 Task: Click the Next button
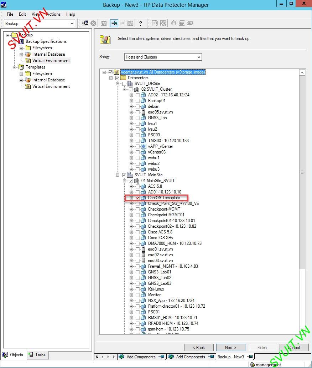[230, 348]
